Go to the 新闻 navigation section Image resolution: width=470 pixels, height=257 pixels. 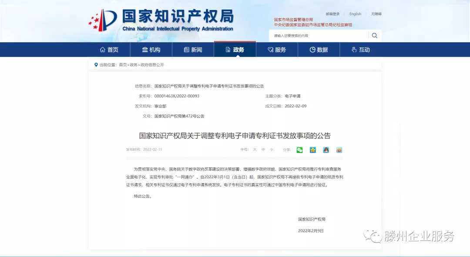tap(193, 50)
